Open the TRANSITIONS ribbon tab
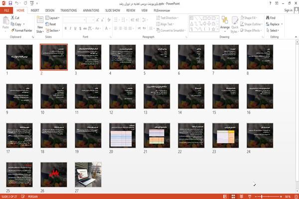Viewport: 299px width, 199px height. click(x=69, y=10)
